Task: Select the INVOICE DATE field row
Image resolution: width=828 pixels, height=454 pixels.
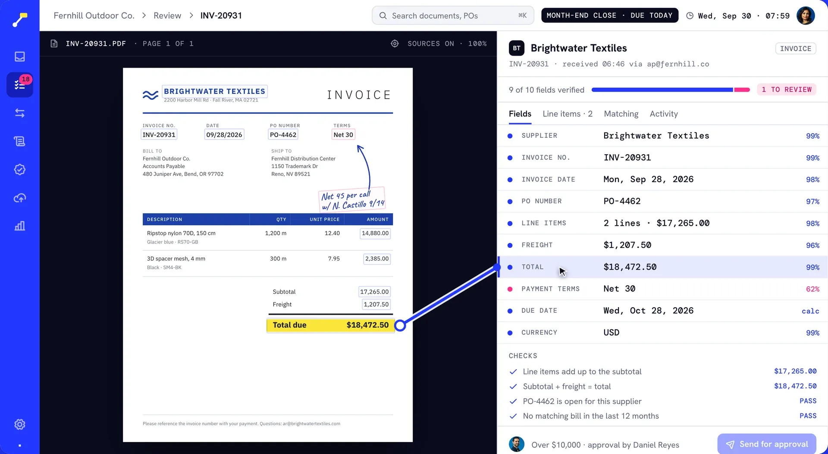Action: coord(663,180)
